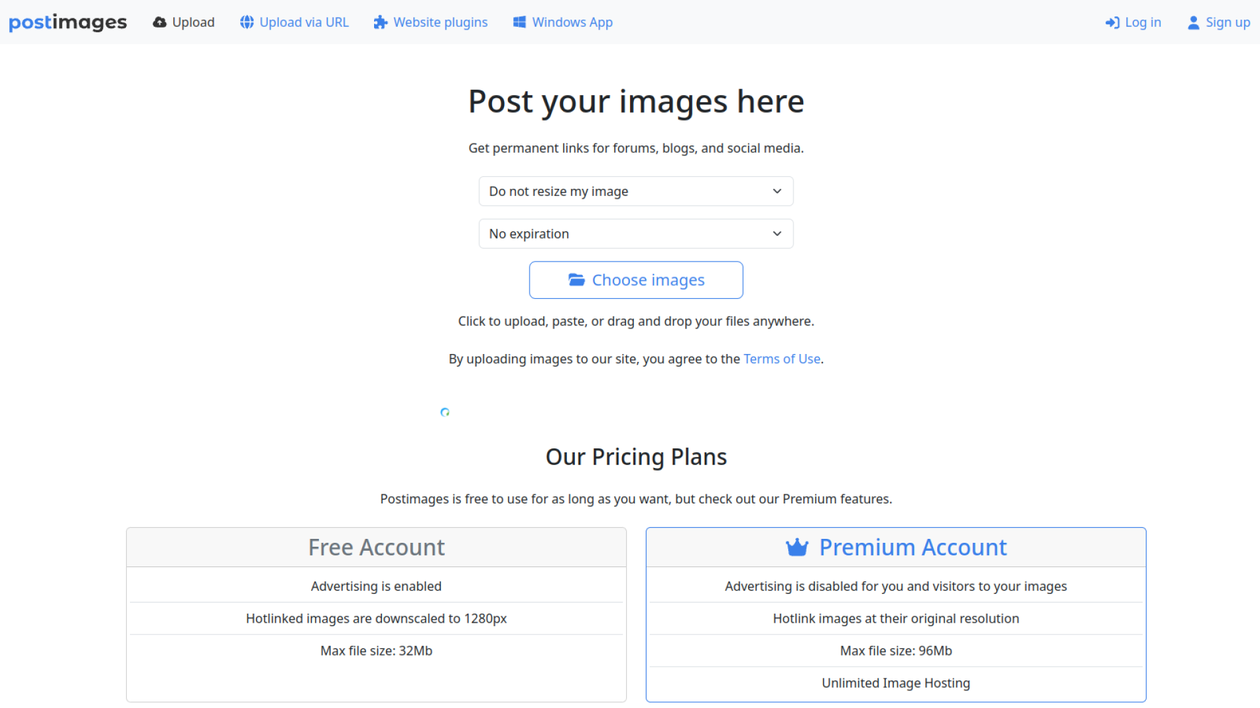Go to Website plugins page

440,22
